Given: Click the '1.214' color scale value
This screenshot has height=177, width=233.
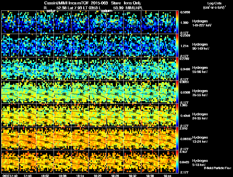Looking at the screenshot, I should [185, 46].
